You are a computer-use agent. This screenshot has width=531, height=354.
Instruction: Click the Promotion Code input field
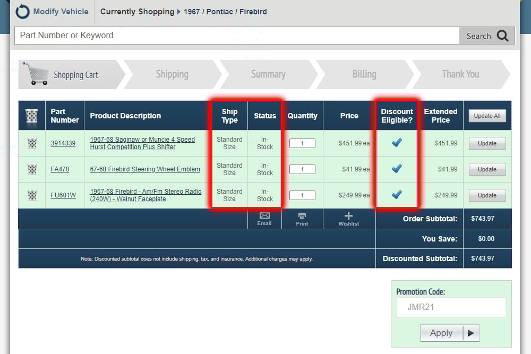pyautogui.click(x=451, y=307)
